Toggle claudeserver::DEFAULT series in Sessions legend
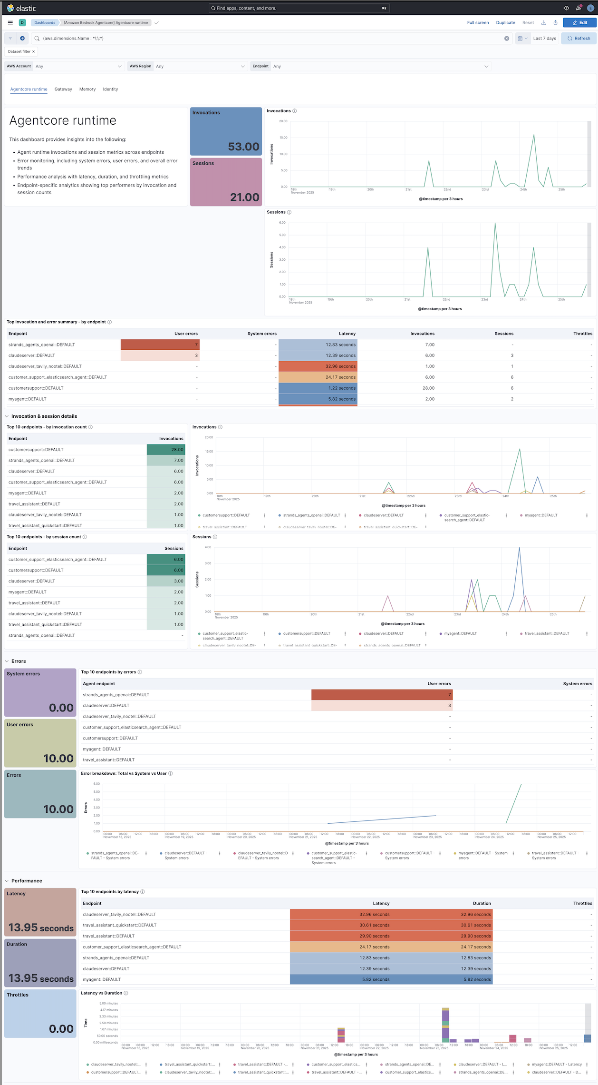598x1085 pixels. coord(383,633)
